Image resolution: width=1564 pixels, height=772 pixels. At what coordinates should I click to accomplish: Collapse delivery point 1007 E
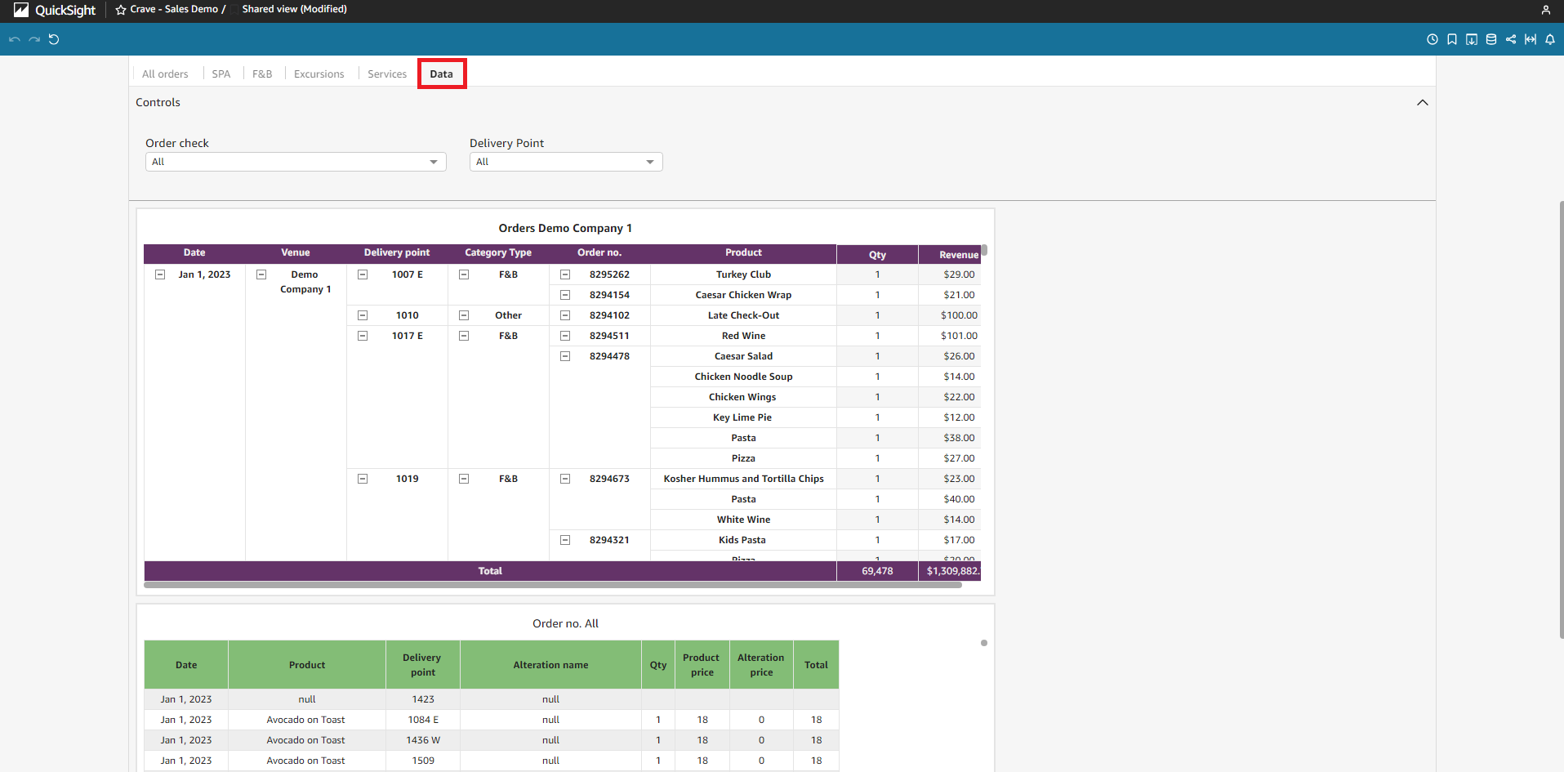(363, 274)
